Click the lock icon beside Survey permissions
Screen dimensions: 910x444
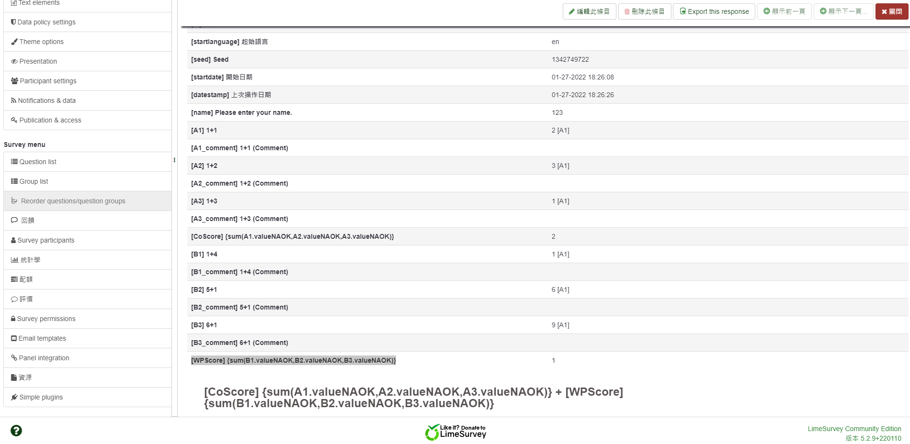(13, 319)
